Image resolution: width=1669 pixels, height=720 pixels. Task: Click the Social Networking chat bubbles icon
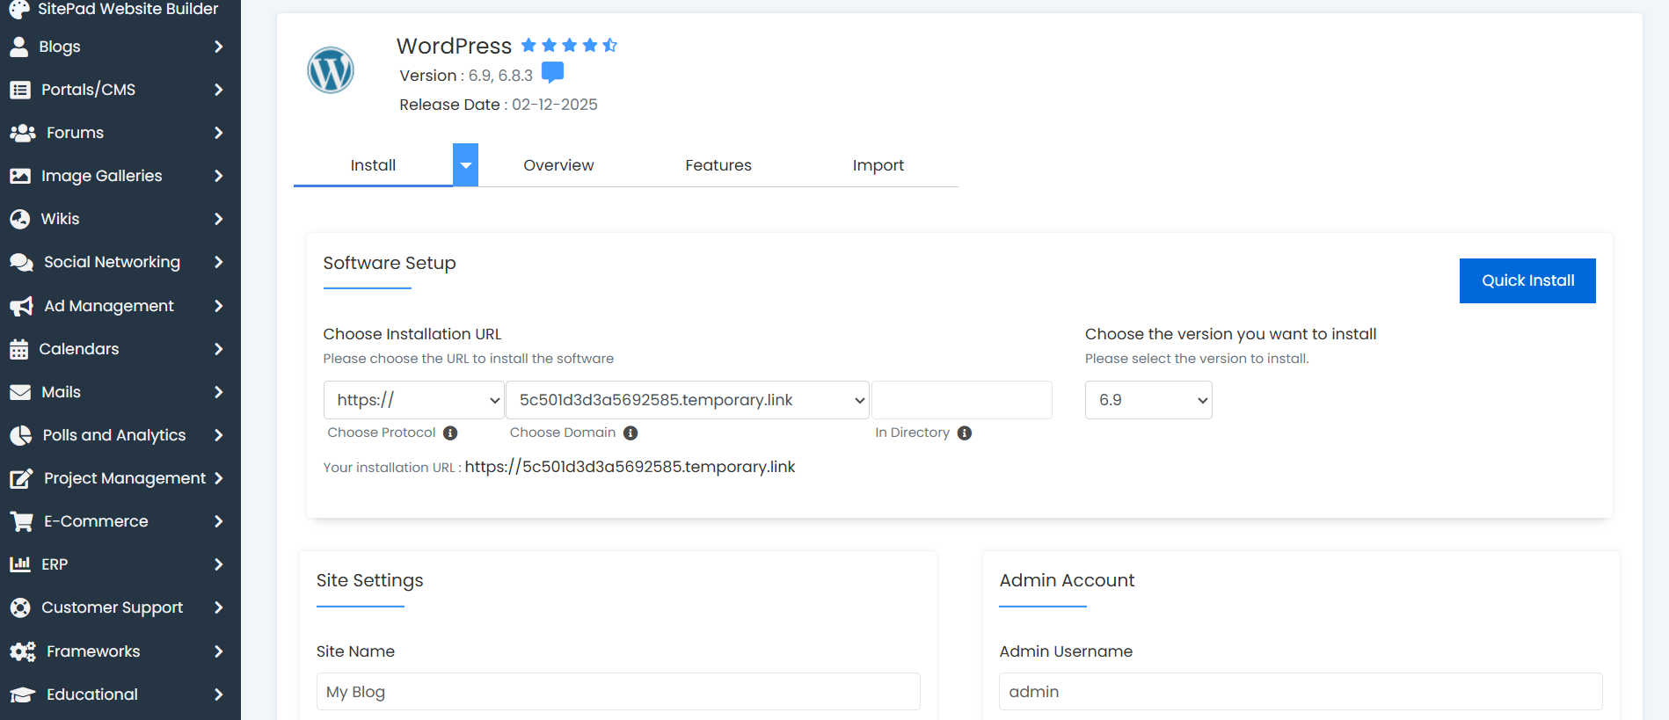[22, 262]
